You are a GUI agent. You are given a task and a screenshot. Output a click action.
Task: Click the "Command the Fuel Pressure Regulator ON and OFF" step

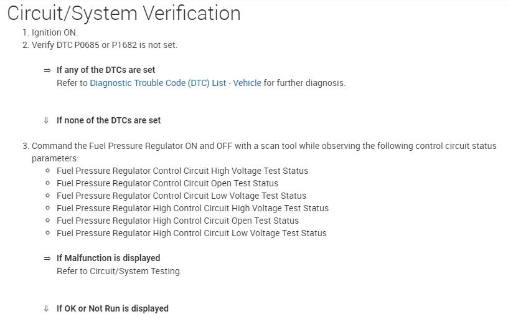263,146
